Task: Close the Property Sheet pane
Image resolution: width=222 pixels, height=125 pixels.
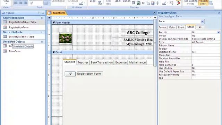Action: click(x=219, y=13)
